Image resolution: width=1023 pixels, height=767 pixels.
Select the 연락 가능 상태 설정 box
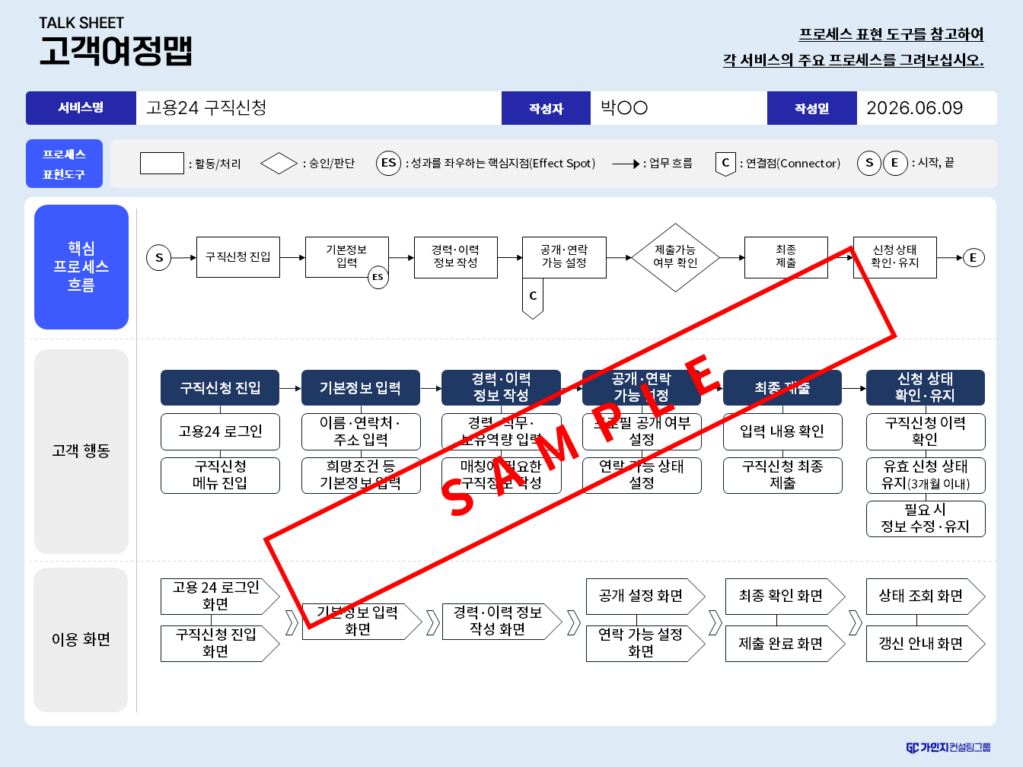(642, 475)
